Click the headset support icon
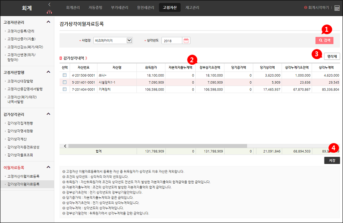Viewport: 343px width, 223px height. pyautogui.click(x=50, y=12)
